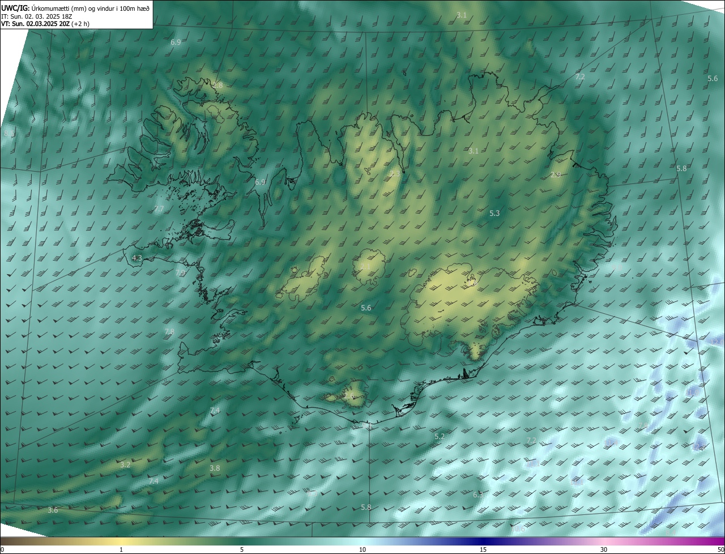
Task: Click the colorbar tick label 50
Action: [x=720, y=549]
